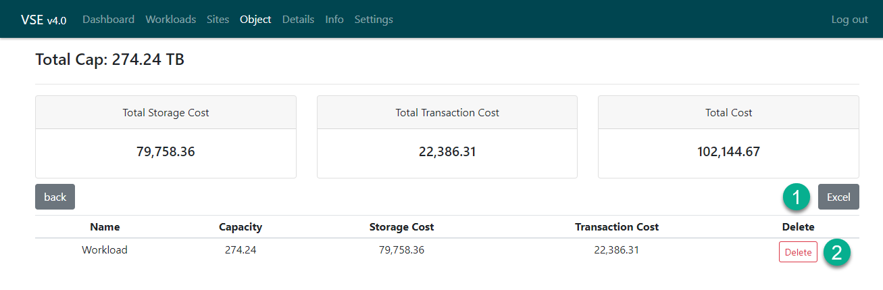Click the VSE v4.0 brand logo
Image resolution: width=883 pixels, height=290 pixels.
[43, 20]
